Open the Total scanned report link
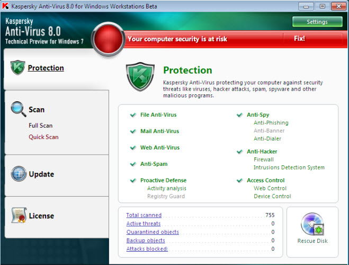The width and height of the screenshot is (349, 265). [144, 215]
